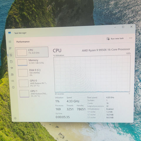The image size is (141, 141).
Task: Click the 16 cores value
Action: tap(107, 103)
